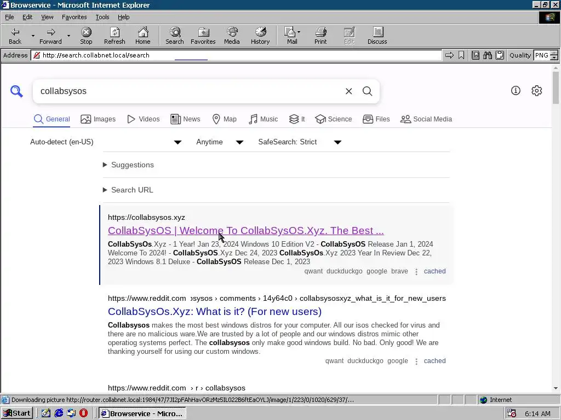Click the binoculars find icon
This screenshot has height=420, width=561.
pos(487,55)
